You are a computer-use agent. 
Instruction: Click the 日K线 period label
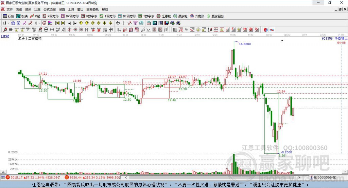pos(5,36)
